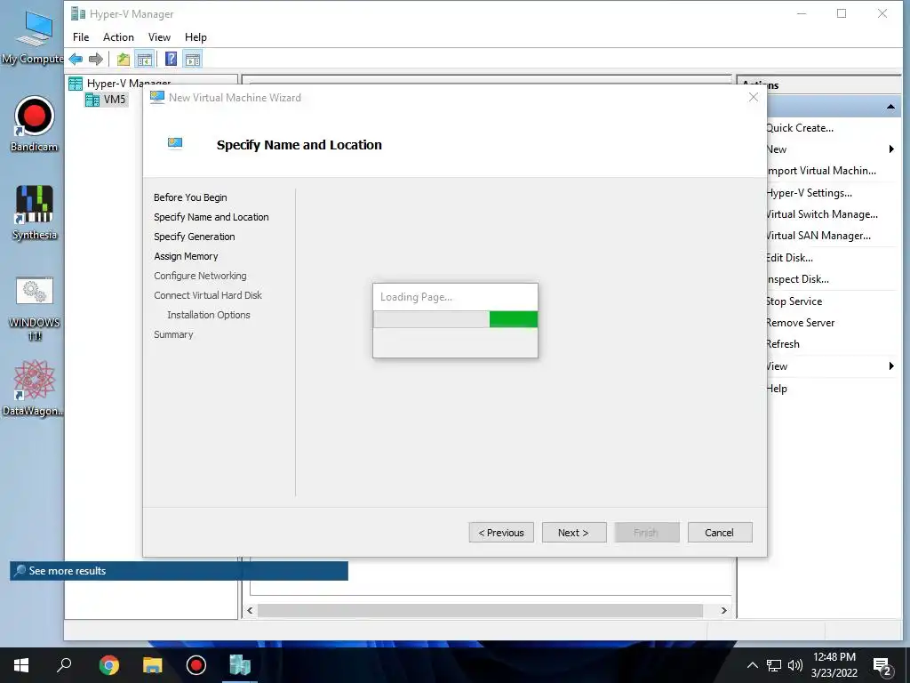The width and height of the screenshot is (910, 683).
Task: Open the My Computer desktop icon
Action: click(x=33, y=36)
